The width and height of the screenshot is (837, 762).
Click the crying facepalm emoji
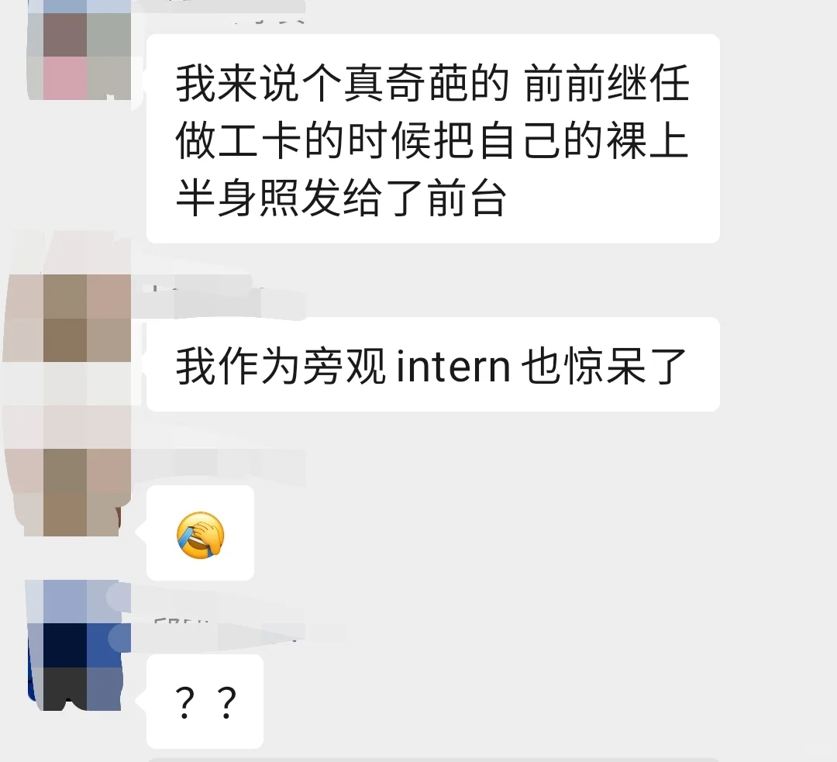click(200, 535)
